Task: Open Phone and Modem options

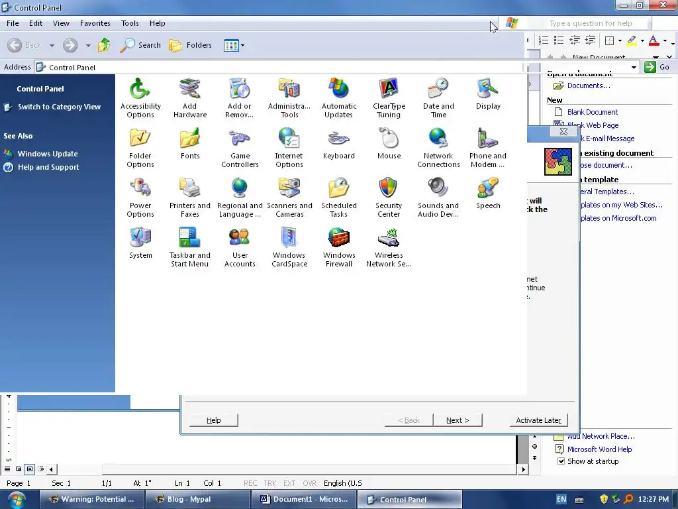Action: pyautogui.click(x=488, y=148)
